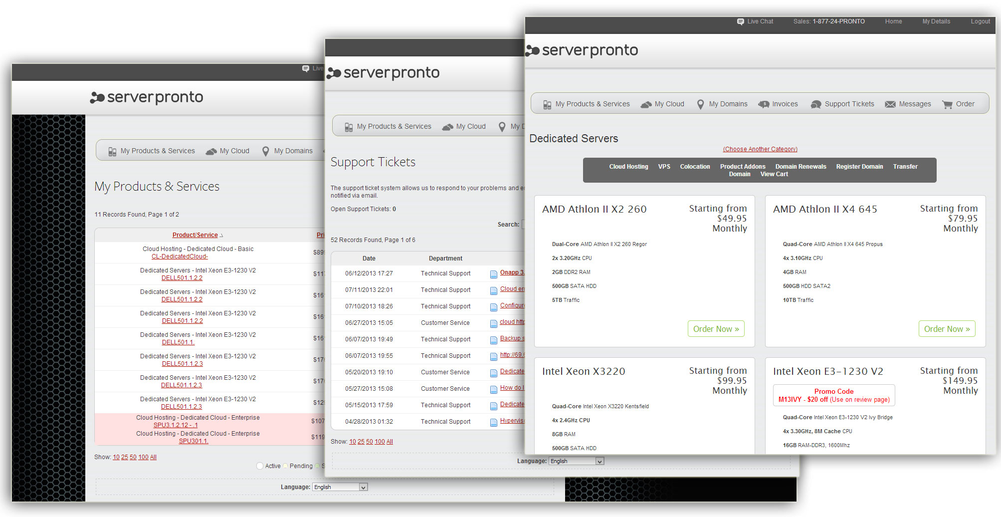Open View Cart in the category bar

pos(774,174)
